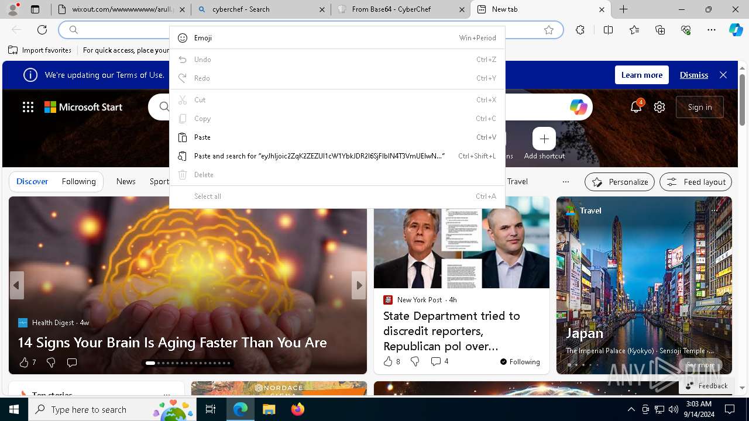749x421 pixels.
Task: Refresh the page with the reload icon
Action: 42,30
